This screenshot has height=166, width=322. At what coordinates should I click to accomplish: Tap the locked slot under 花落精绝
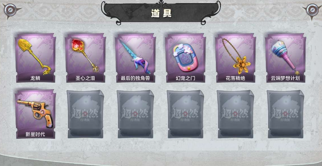(x=235, y=114)
